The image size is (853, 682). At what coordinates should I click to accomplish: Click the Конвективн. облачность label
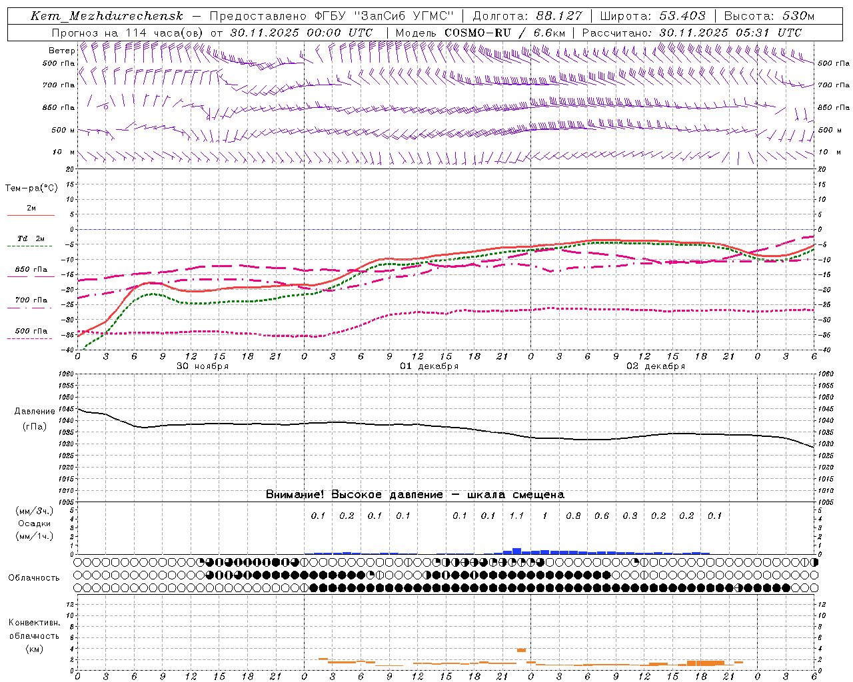(34, 629)
